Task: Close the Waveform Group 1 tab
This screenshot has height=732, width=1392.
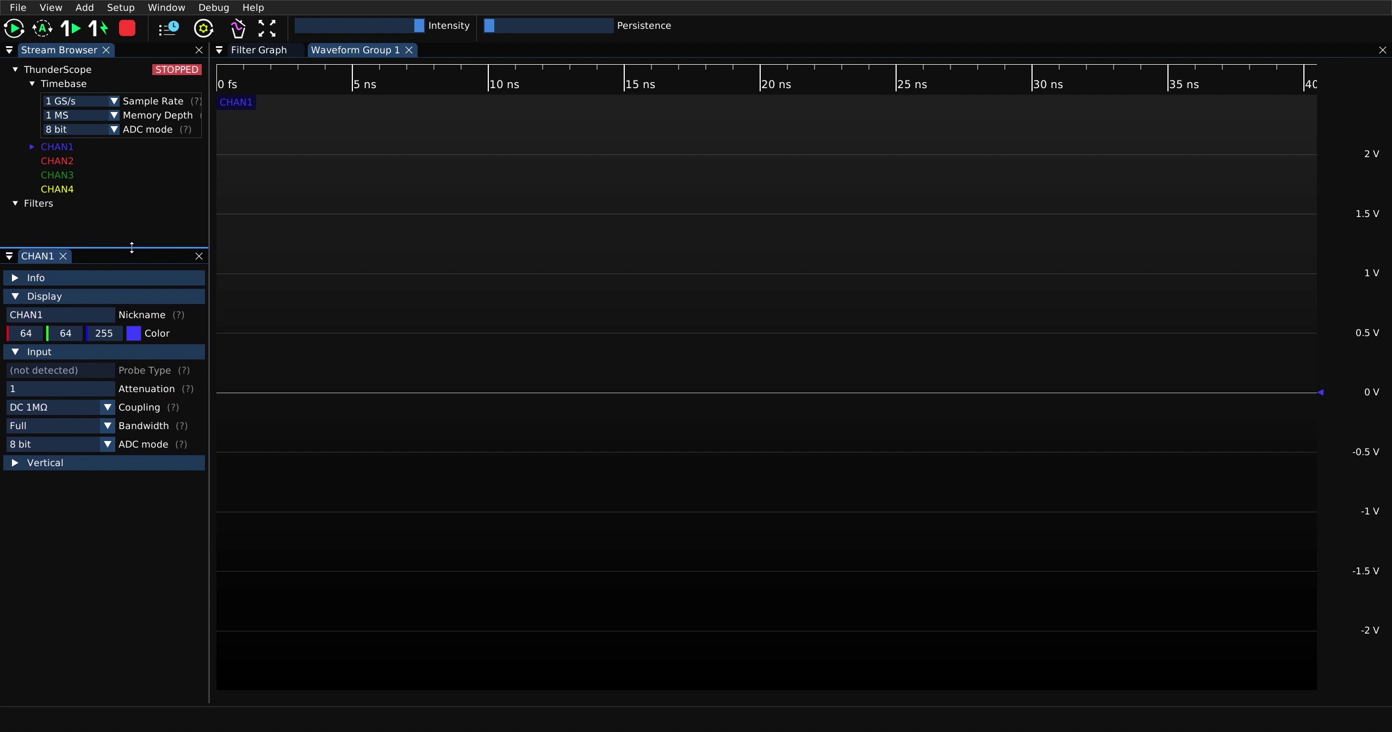Action: coord(409,50)
